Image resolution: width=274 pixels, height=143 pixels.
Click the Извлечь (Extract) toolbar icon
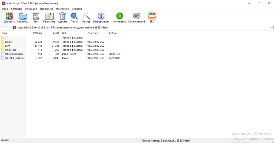coord(23,16)
